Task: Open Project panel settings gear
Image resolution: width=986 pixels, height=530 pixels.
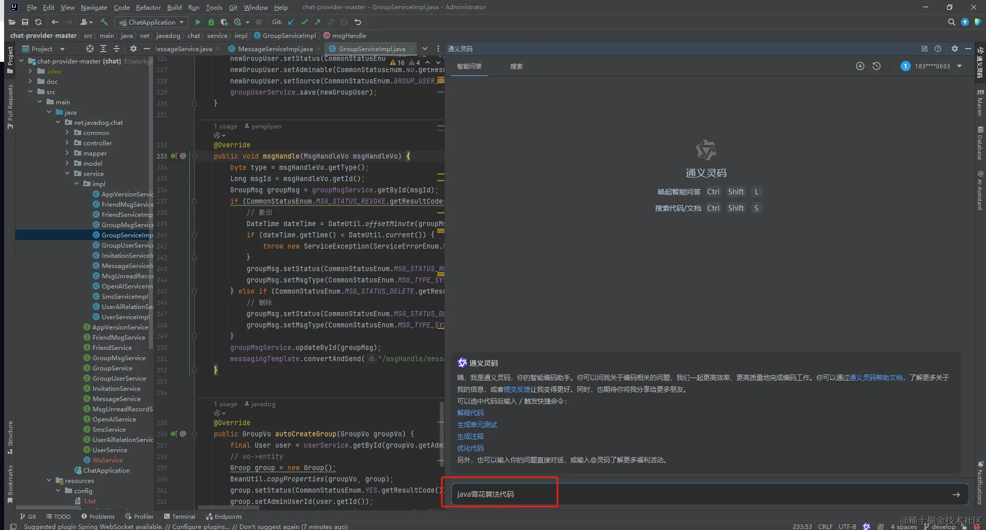Action: [x=133, y=49]
